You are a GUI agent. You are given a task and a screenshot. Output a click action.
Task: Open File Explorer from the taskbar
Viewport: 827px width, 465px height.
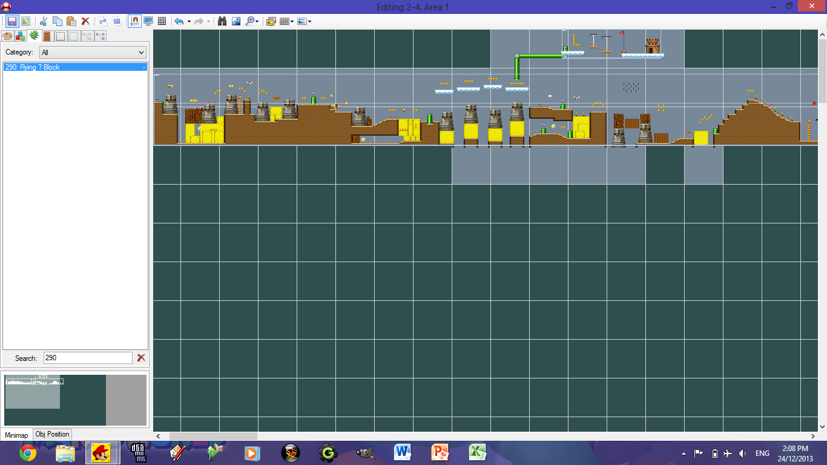point(65,453)
